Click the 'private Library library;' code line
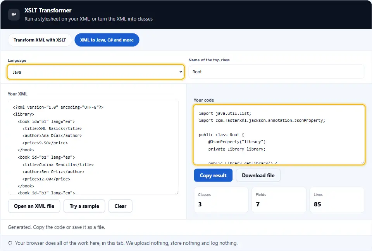This screenshot has height=251, width=372. point(237,149)
